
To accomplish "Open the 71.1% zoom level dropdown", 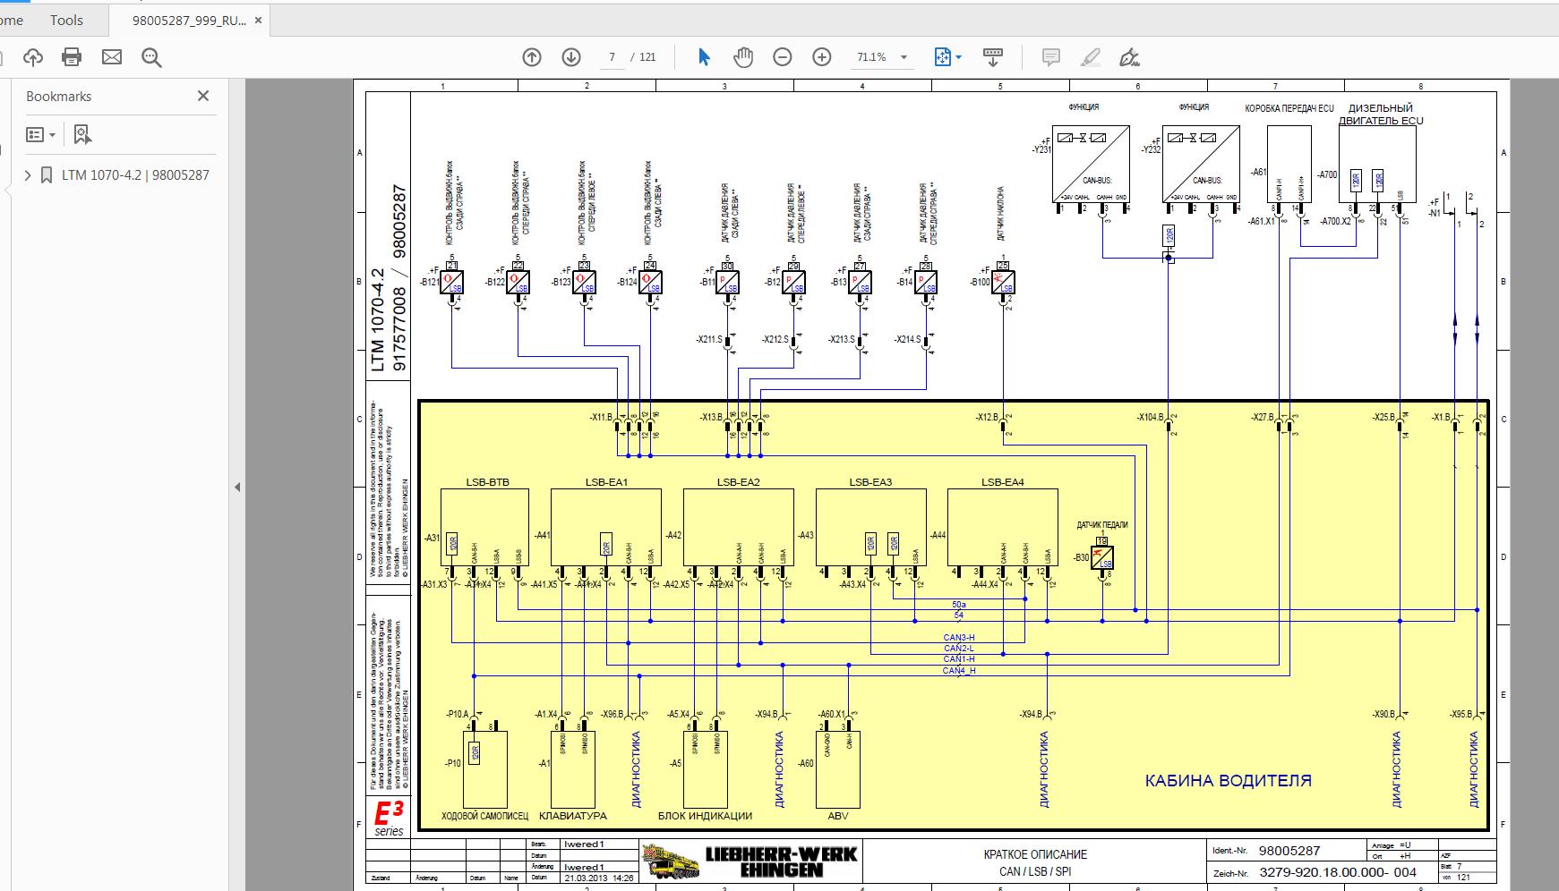I will tap(881, 57).
